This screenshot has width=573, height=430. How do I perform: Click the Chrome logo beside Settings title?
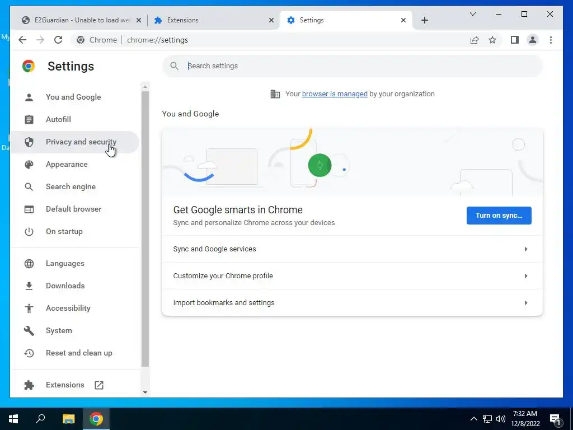[29, 66]
